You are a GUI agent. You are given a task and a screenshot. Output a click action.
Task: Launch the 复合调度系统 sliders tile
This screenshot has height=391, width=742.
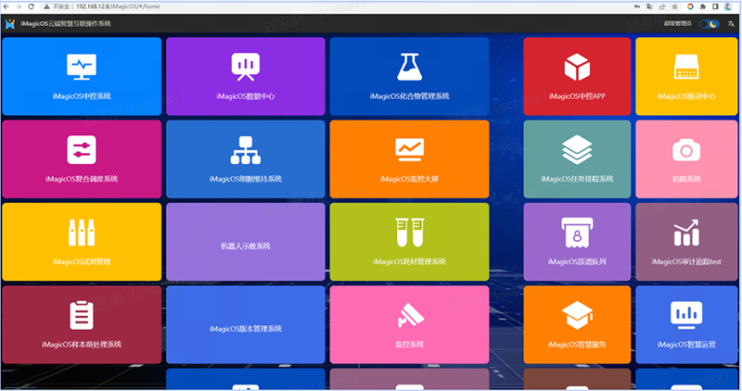click(82, 158)
